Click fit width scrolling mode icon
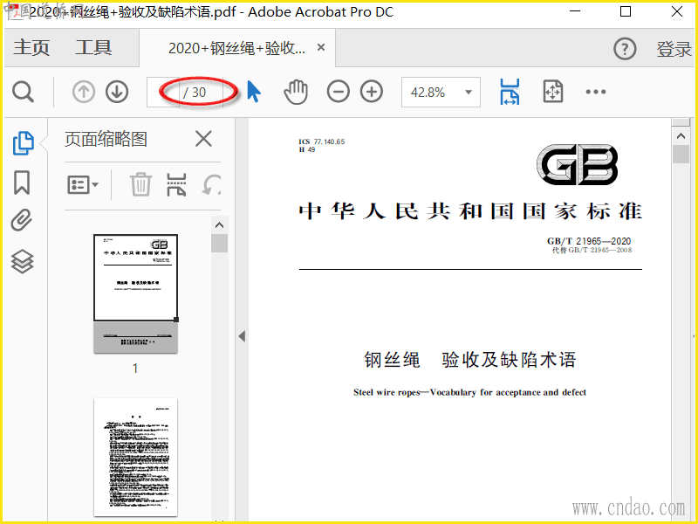The width and height of the screenshot is (698, 524). click(510, 92)
